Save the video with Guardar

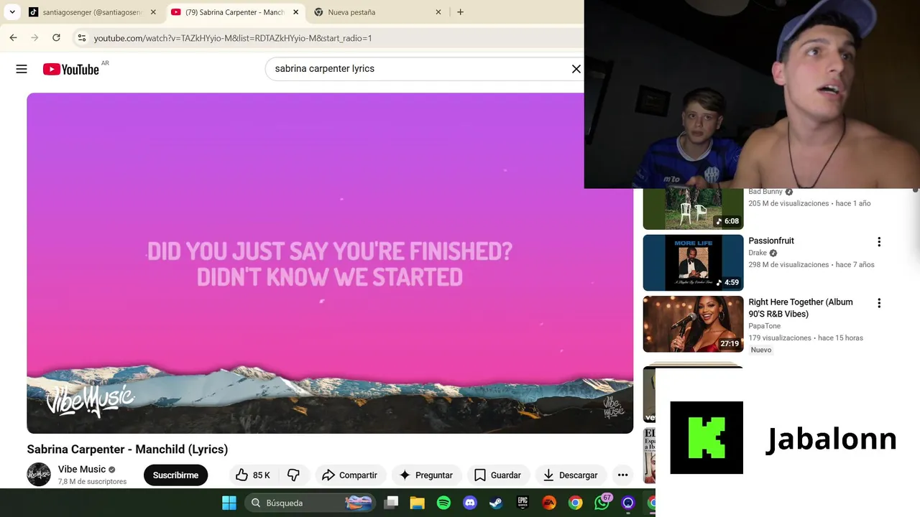coord(497,475)
